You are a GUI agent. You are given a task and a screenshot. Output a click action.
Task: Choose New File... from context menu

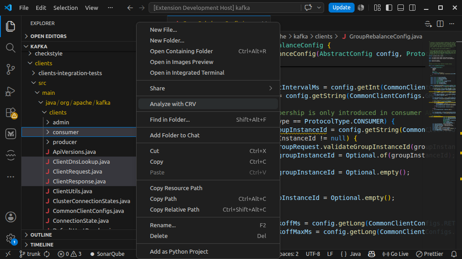(208, 30)
